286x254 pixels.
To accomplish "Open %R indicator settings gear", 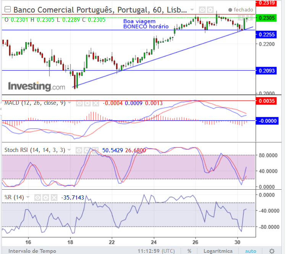I will [x=46, y=198].
